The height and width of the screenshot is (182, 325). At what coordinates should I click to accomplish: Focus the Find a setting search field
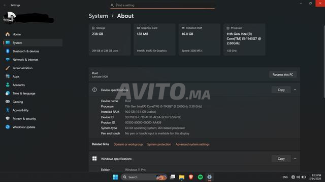162,5
